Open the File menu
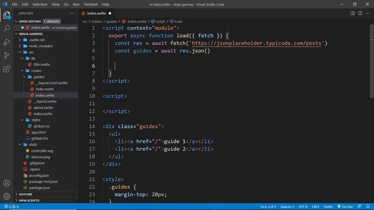 coord(15,4)
